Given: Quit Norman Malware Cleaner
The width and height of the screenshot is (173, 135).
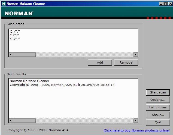Looking at the screenshot, I should point(158,122).
